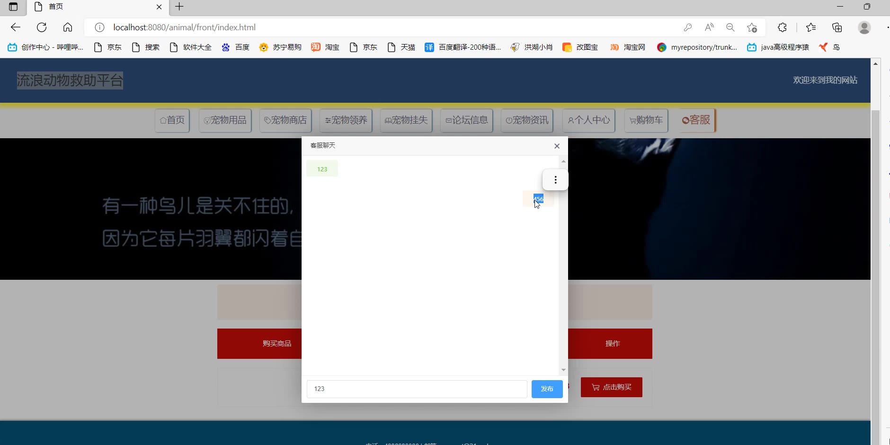Activate the Read aloud icon
The image size is (890, 445).
tap(709, 27)
